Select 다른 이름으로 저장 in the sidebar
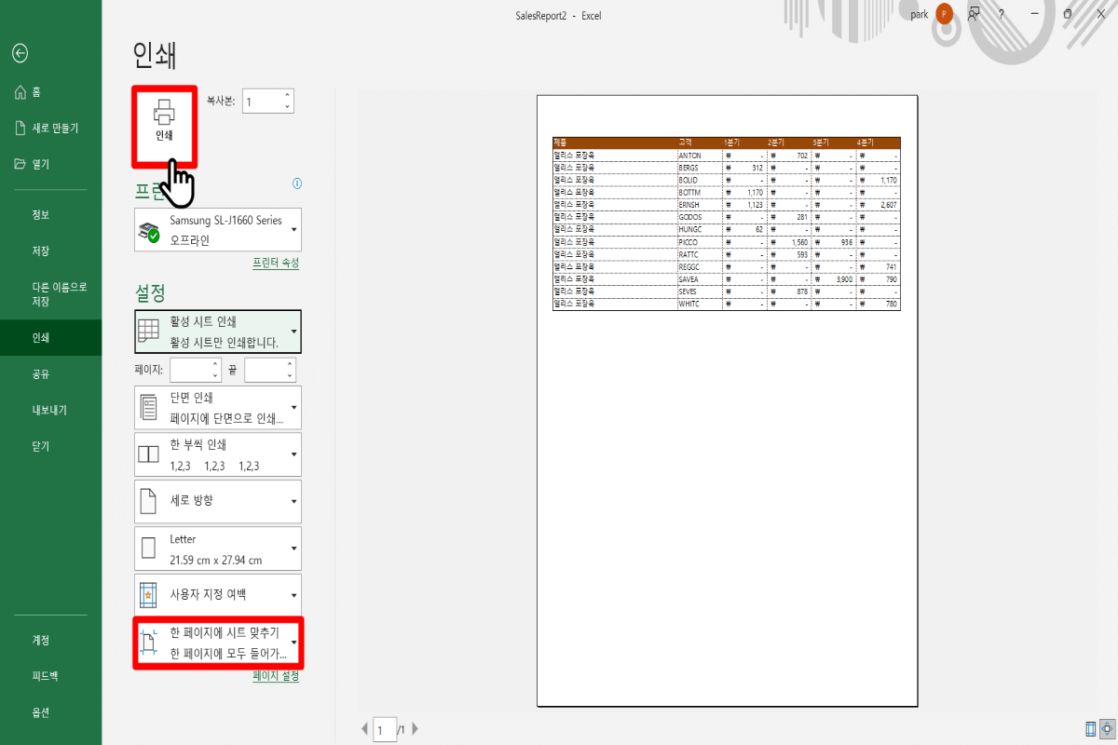This screenshot has height=745, width=1118. tap(51, 294)
